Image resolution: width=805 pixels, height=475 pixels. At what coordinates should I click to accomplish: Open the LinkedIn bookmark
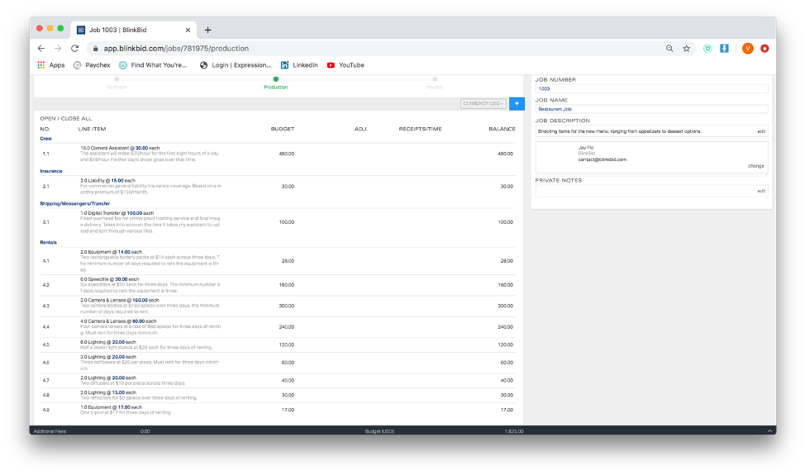[299, 65]
